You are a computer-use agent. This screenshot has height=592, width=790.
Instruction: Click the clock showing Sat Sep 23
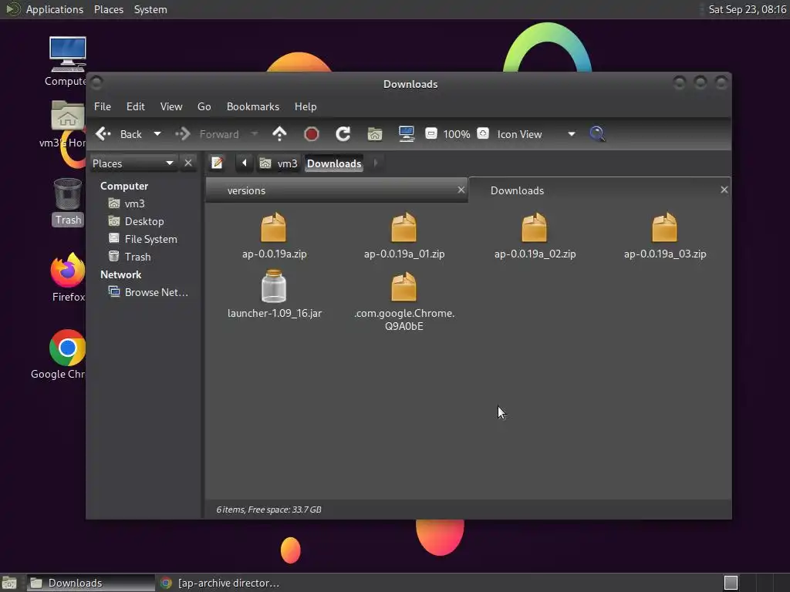click(x=747, y=9)
